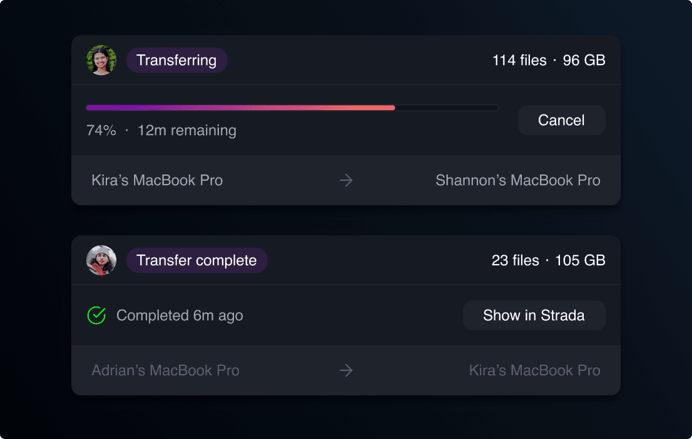Click the sender's profile avatar on the Transferring card

point(101,60)
